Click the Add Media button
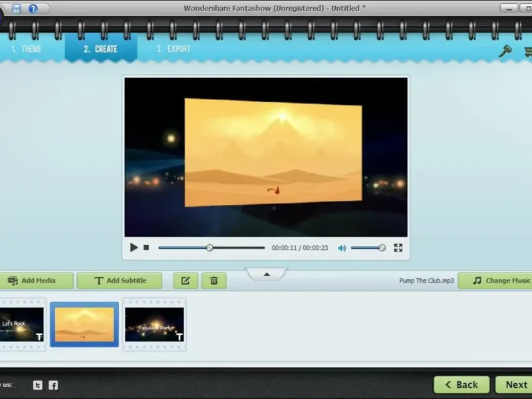The width and height of the screenshot is (532, 399). [x=36, y=281]
